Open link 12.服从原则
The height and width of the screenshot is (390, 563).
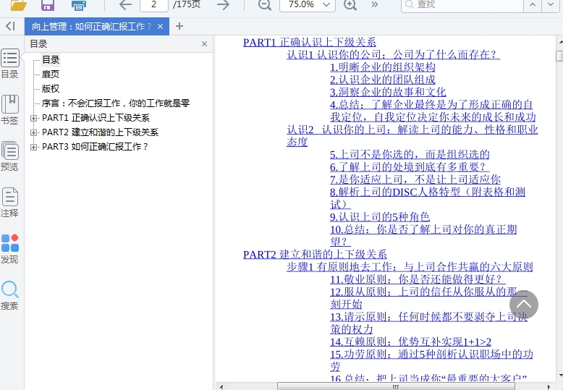(428, 298)
